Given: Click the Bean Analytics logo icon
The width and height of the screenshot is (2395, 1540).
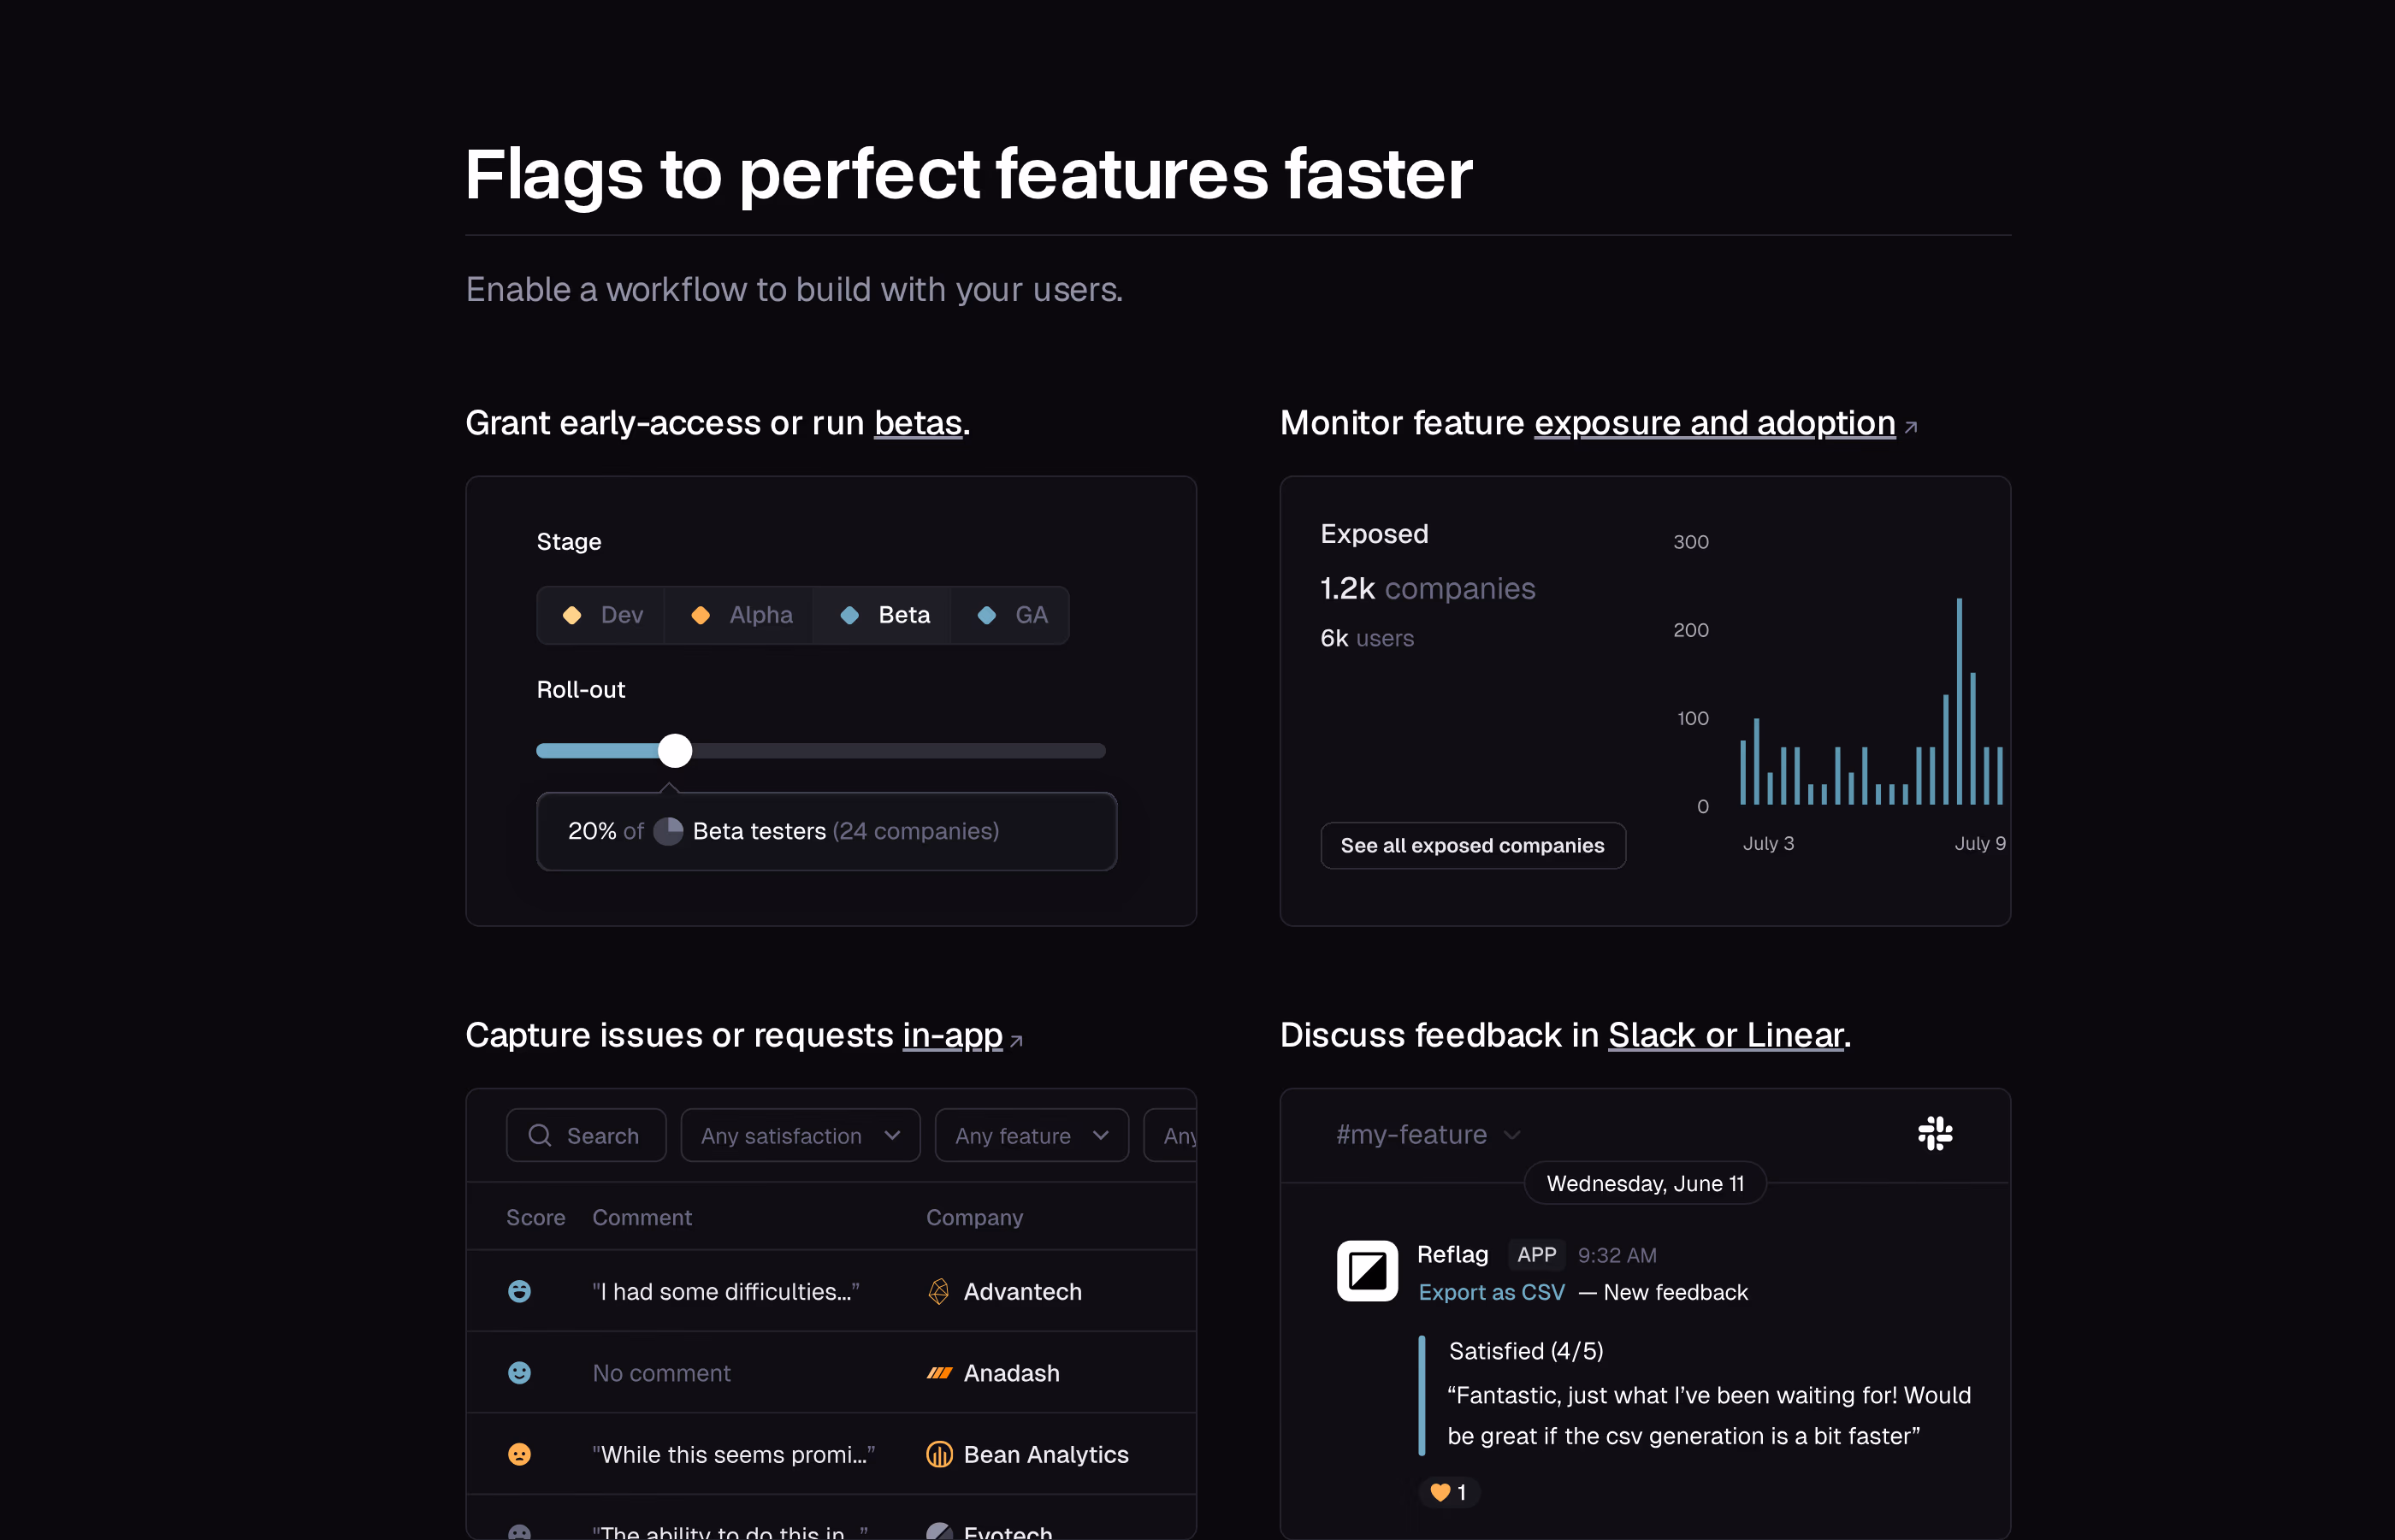Looking at the screenshot, I should [x=938, y=1454].
